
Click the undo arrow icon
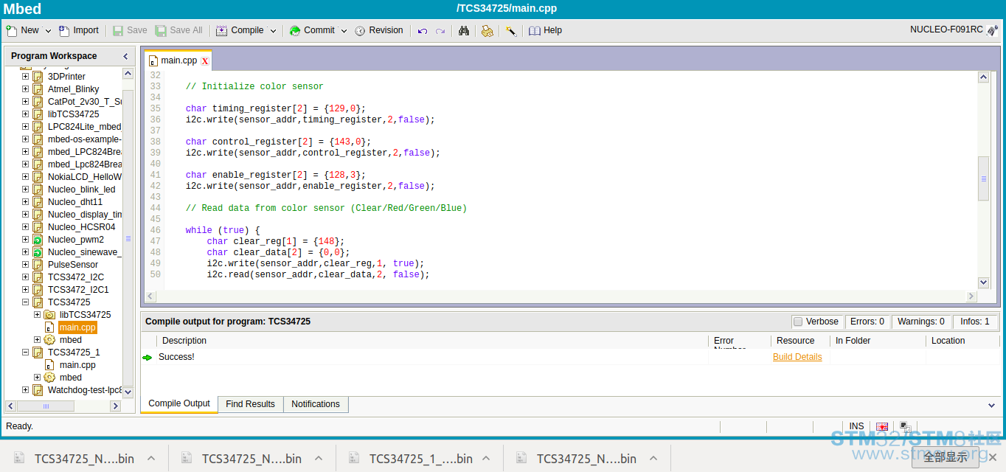point(423,31)
